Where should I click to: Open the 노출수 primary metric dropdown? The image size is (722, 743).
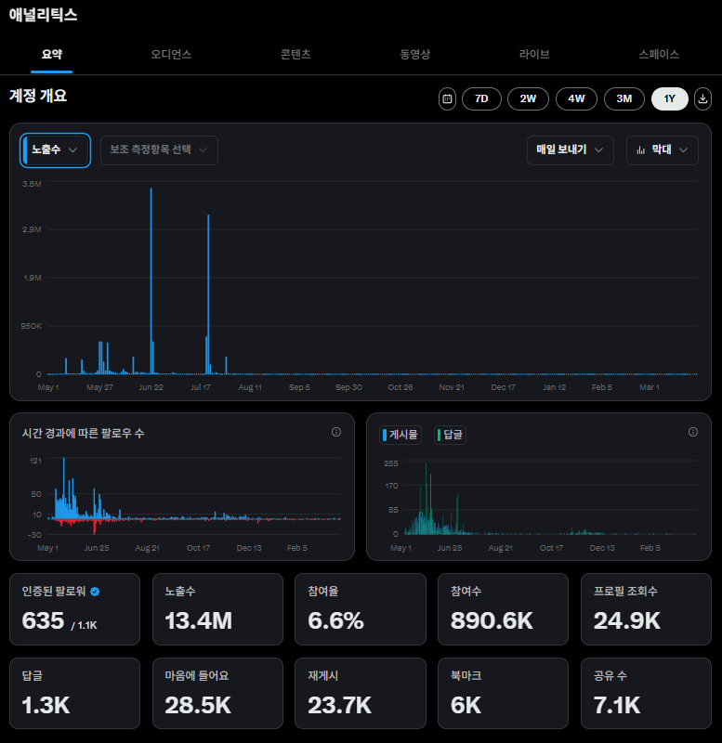point(55,150)
